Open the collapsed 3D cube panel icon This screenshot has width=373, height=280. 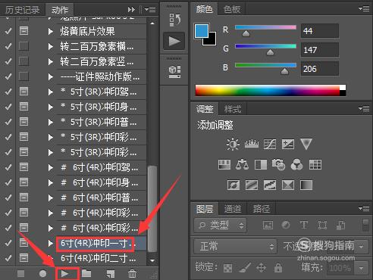tap(174, 71)
